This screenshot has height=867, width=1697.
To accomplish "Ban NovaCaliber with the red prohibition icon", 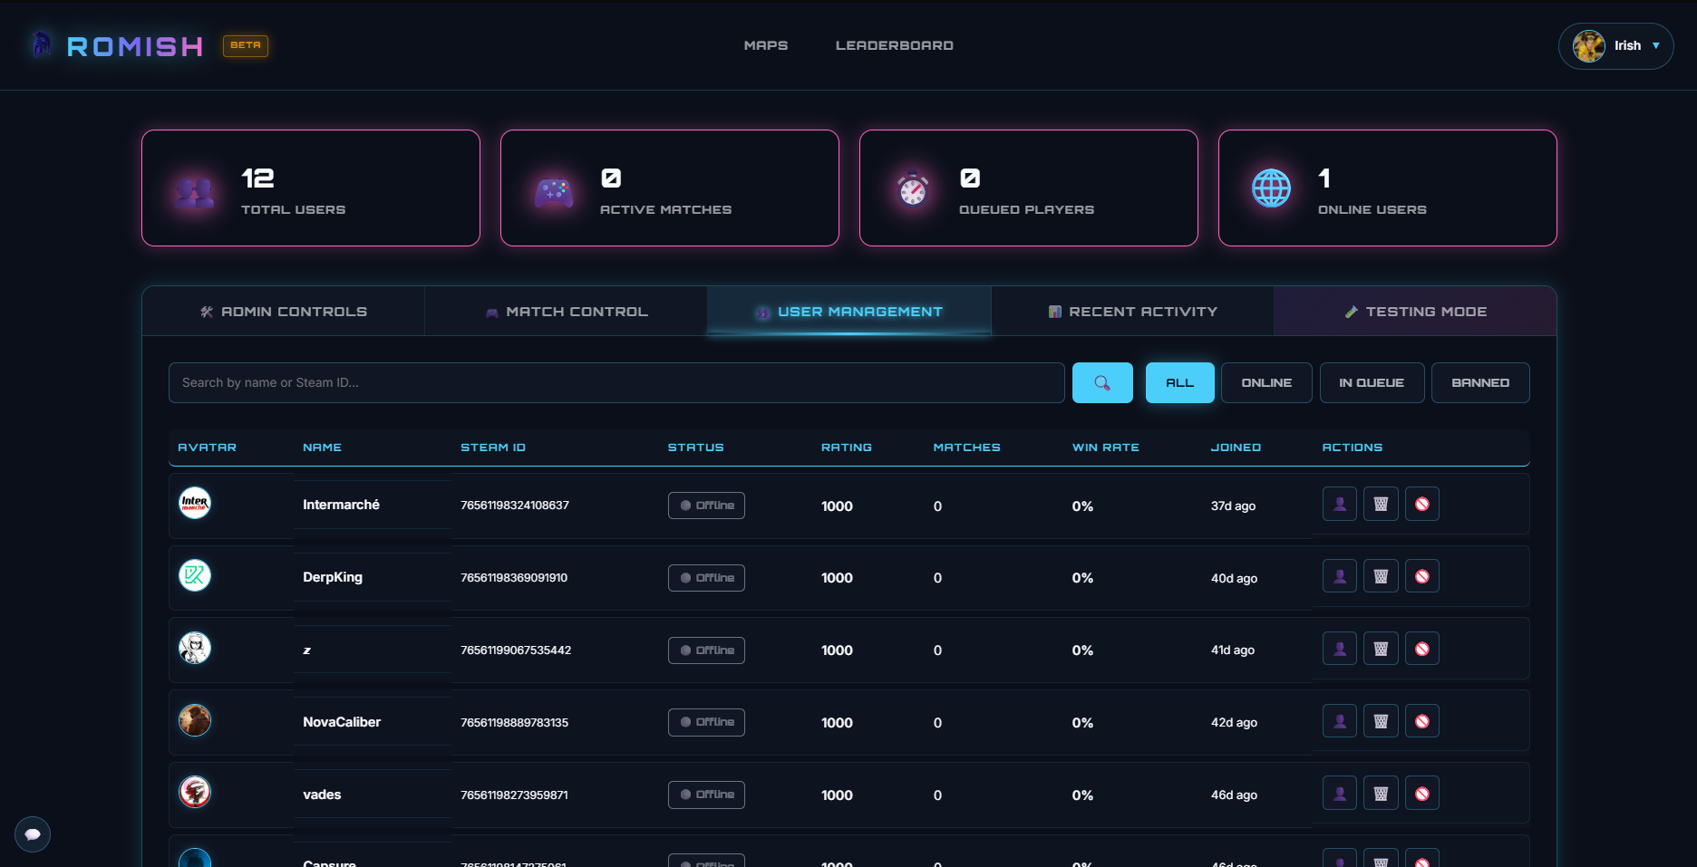I will point(1422,720).
